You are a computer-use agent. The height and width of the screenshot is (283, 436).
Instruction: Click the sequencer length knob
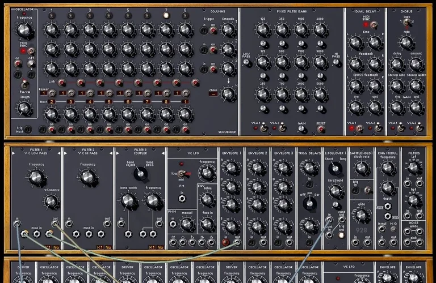24,108
